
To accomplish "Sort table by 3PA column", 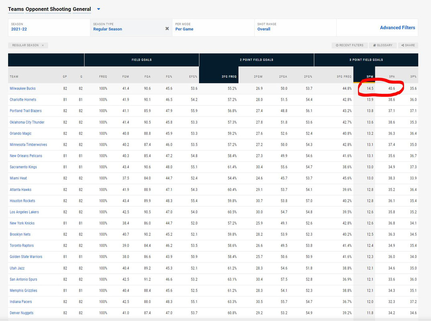I will coord(392,77).
